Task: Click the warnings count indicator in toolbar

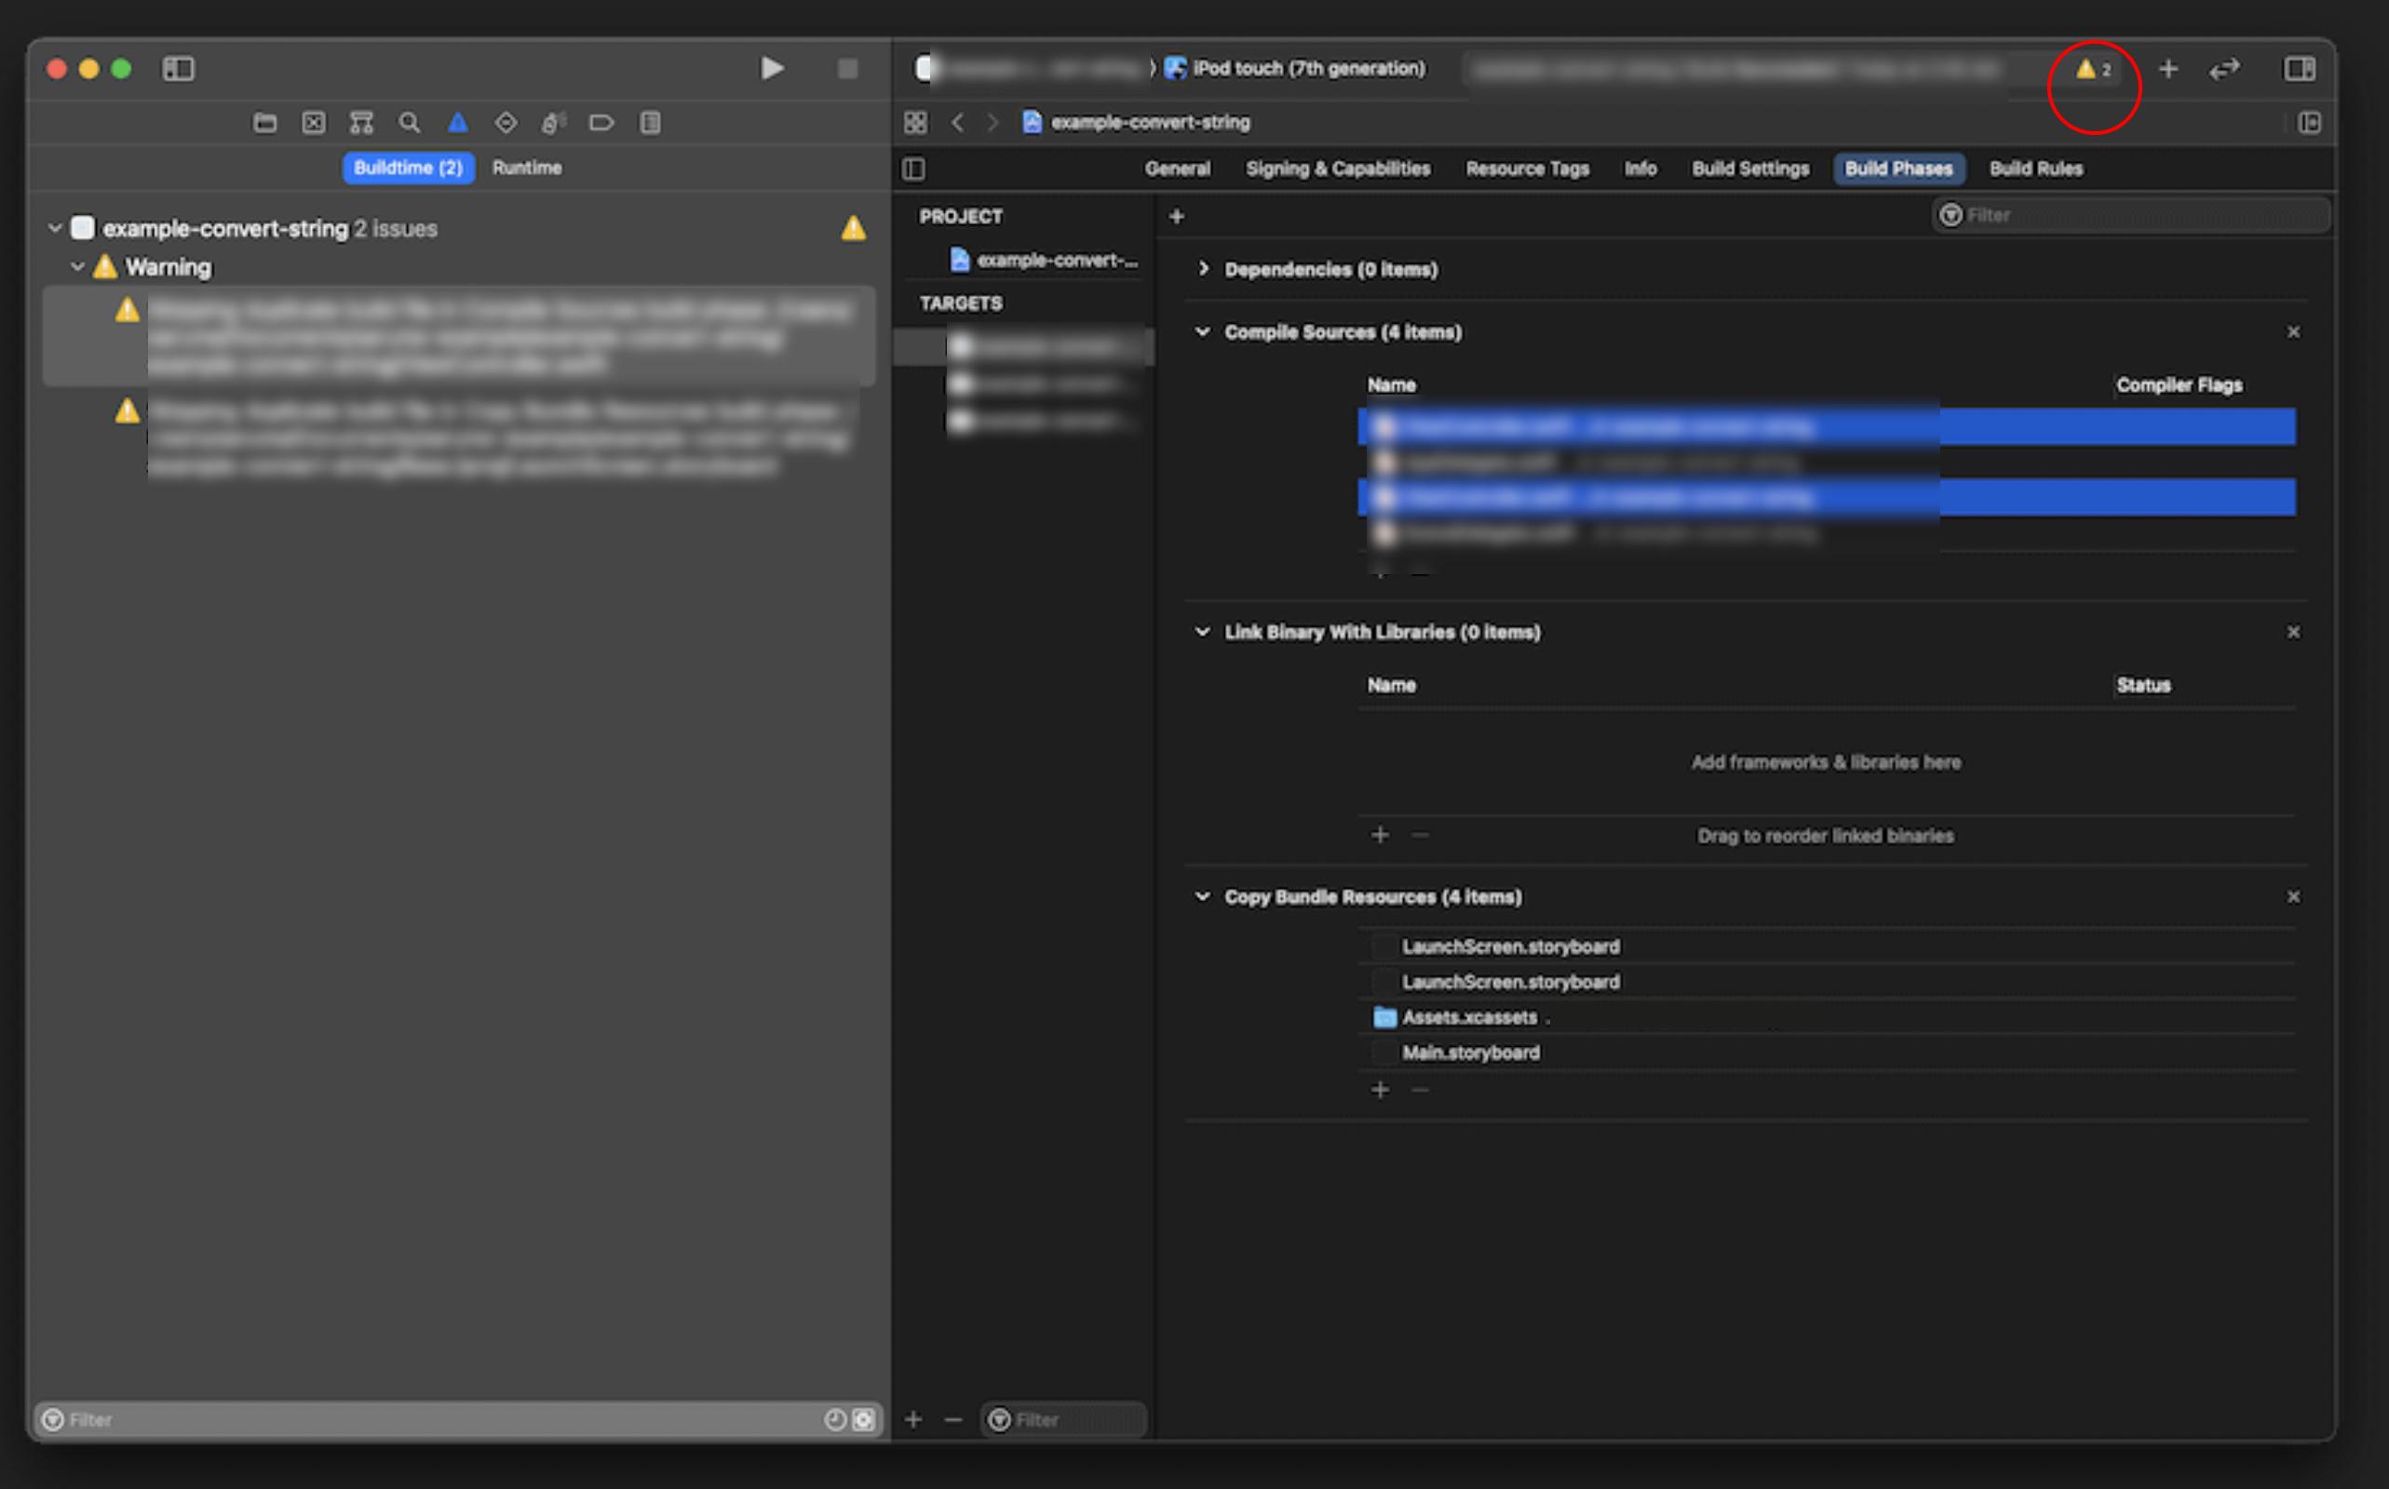Action: (x=2095, y=69)
